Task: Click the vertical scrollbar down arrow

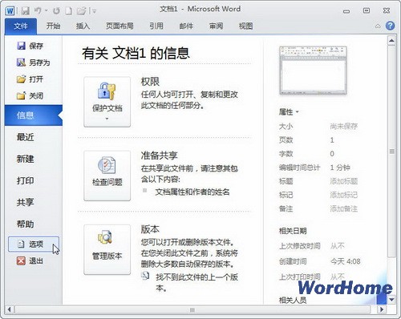Action: [x=391, y=300]
